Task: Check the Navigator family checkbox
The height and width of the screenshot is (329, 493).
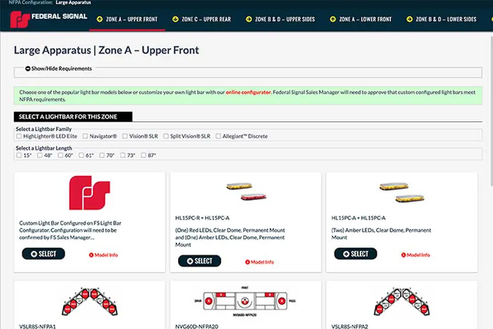Action: pos(85,136)
